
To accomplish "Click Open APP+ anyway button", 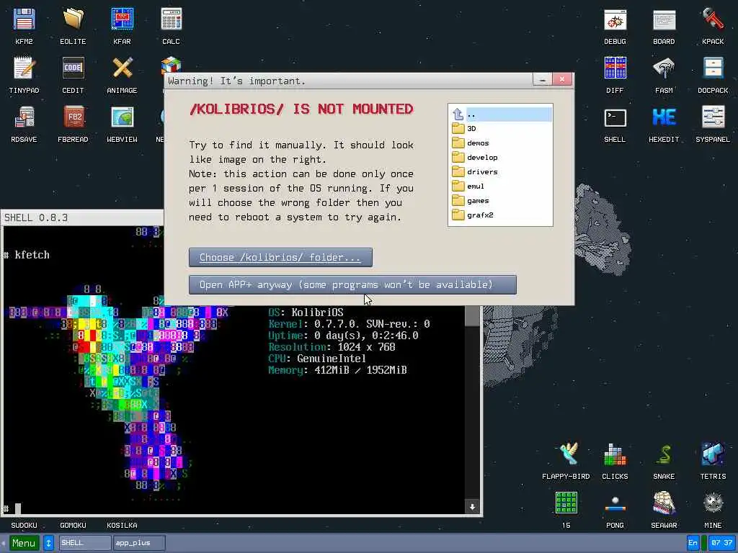I will [x=352, y=284].
